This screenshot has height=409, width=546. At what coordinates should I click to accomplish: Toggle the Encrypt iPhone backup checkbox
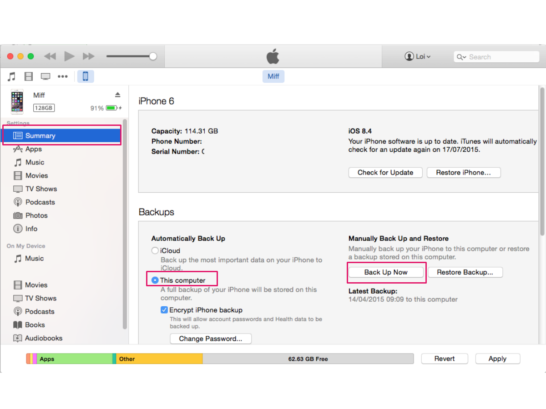click(164, 310)
